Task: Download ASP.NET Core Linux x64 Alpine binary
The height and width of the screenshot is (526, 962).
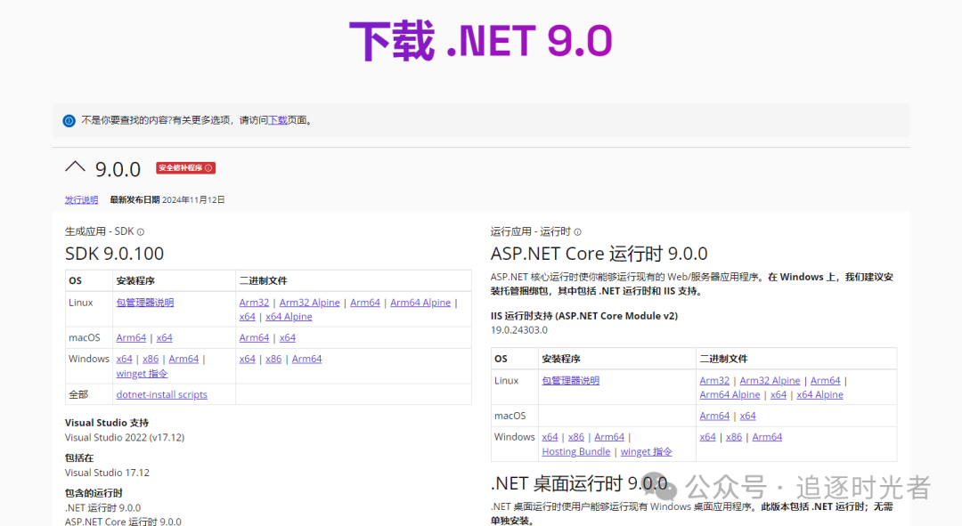Action: tap(819, 395)
